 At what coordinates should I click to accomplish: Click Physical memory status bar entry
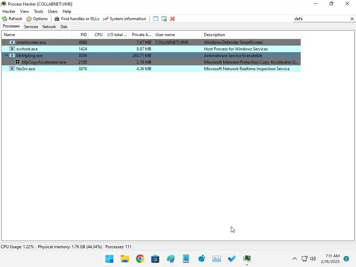(x=70, y=247)
